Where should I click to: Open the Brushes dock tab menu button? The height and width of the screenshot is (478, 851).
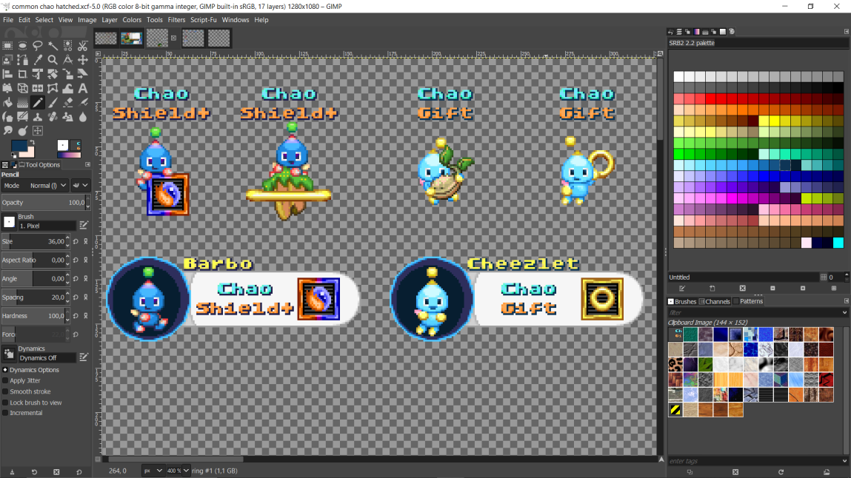point(846,301)
